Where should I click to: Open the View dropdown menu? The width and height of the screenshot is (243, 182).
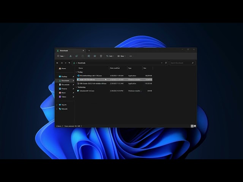click(x=121, y=56)
